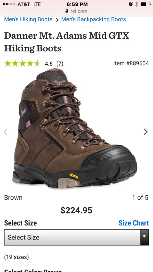
Task: Tap the Danner Mt. Adams product title
Action: coord(67,42)
